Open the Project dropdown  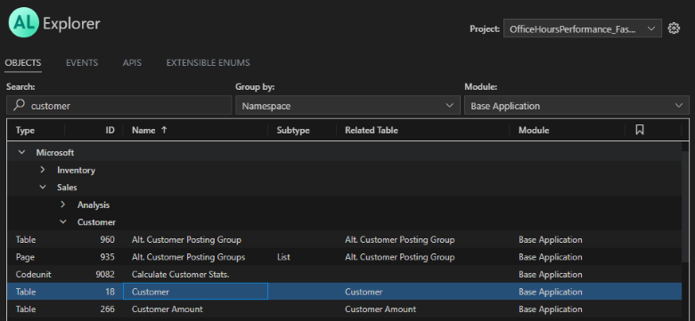point(583,28)
